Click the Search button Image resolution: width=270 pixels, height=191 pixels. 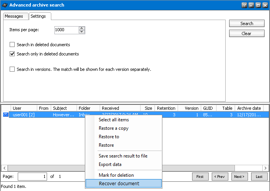click(246, 23)
